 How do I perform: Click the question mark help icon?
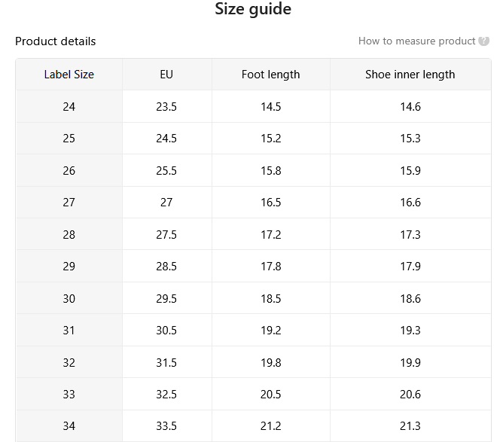click(x=483, y=41)
